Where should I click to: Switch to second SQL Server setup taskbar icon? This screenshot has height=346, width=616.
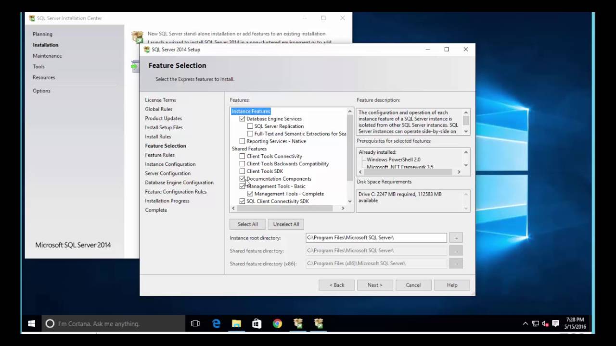318,323
